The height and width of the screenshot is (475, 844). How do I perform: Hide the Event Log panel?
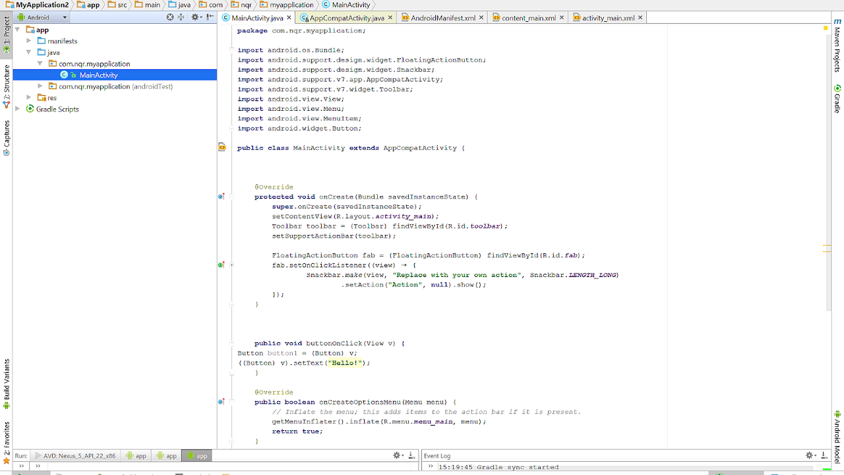(x=824, y=455)
